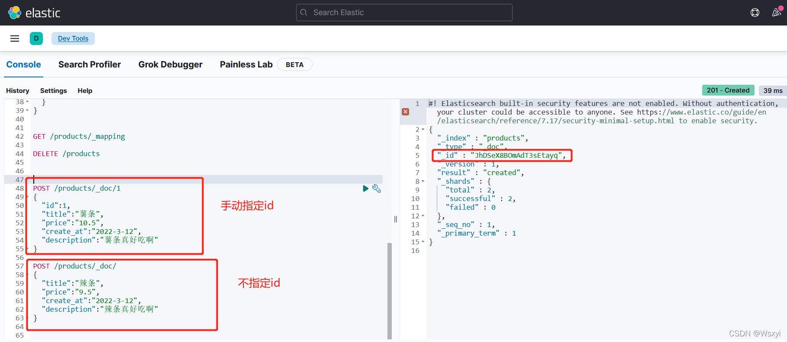Click the 201 - Created status badge
Image resolution: width=787 pixels, height=342 pixels.
click(x=728, y=90)
